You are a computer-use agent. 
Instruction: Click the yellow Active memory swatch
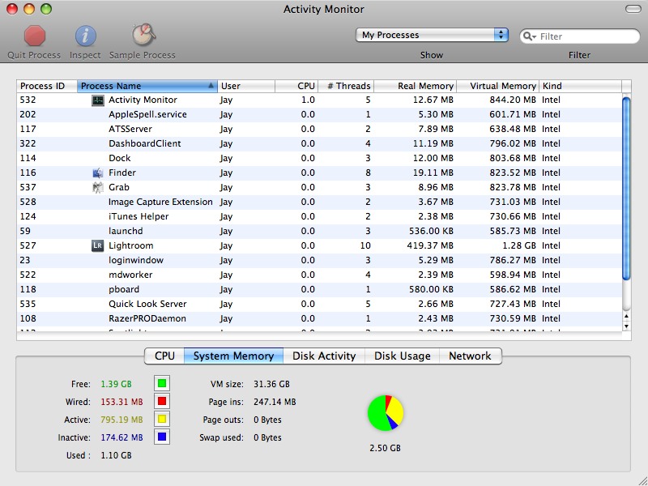(162, 419)
